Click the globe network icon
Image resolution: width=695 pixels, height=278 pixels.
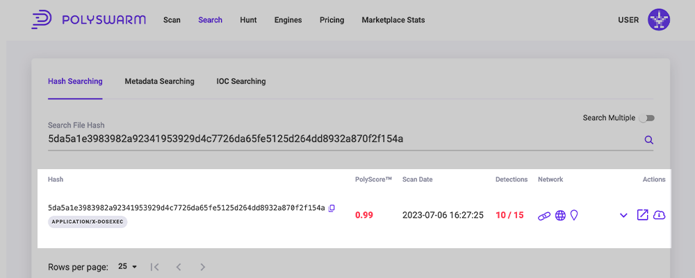point(560,215)
